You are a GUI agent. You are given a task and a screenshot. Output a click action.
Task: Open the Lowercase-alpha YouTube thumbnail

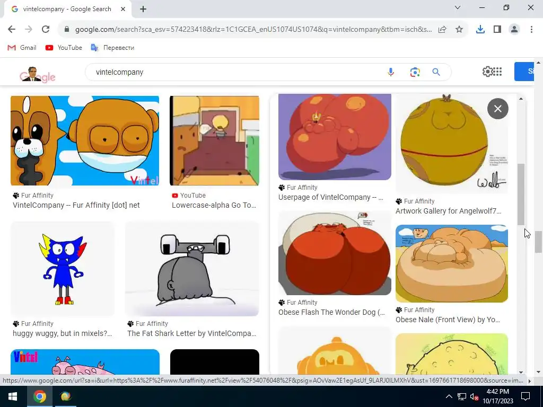(214, 140)
